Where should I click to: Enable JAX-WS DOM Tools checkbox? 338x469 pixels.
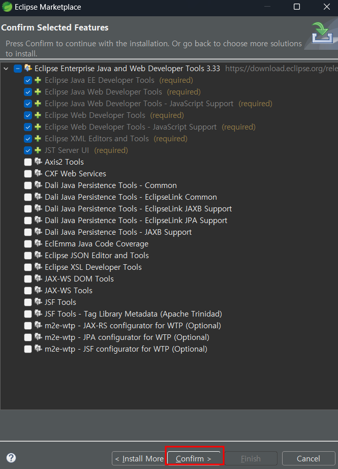[28, 279]
